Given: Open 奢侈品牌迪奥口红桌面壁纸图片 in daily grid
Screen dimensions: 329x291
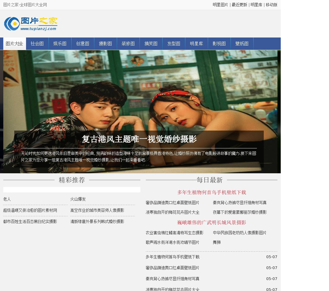Looking at the screenshot, I should point(172,203).
